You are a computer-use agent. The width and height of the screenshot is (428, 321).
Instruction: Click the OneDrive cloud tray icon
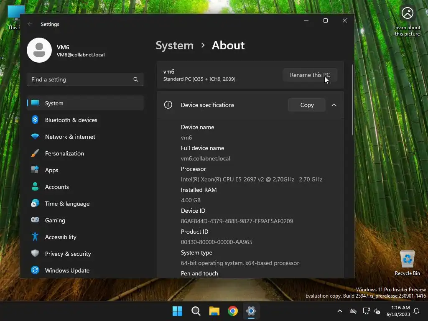(x=353, y=311)
